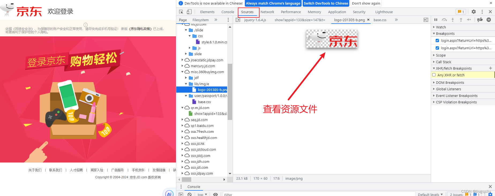Open the Performance tab
Image resolution: width=495 pixels, height=196 pixels.
[291, 12]
